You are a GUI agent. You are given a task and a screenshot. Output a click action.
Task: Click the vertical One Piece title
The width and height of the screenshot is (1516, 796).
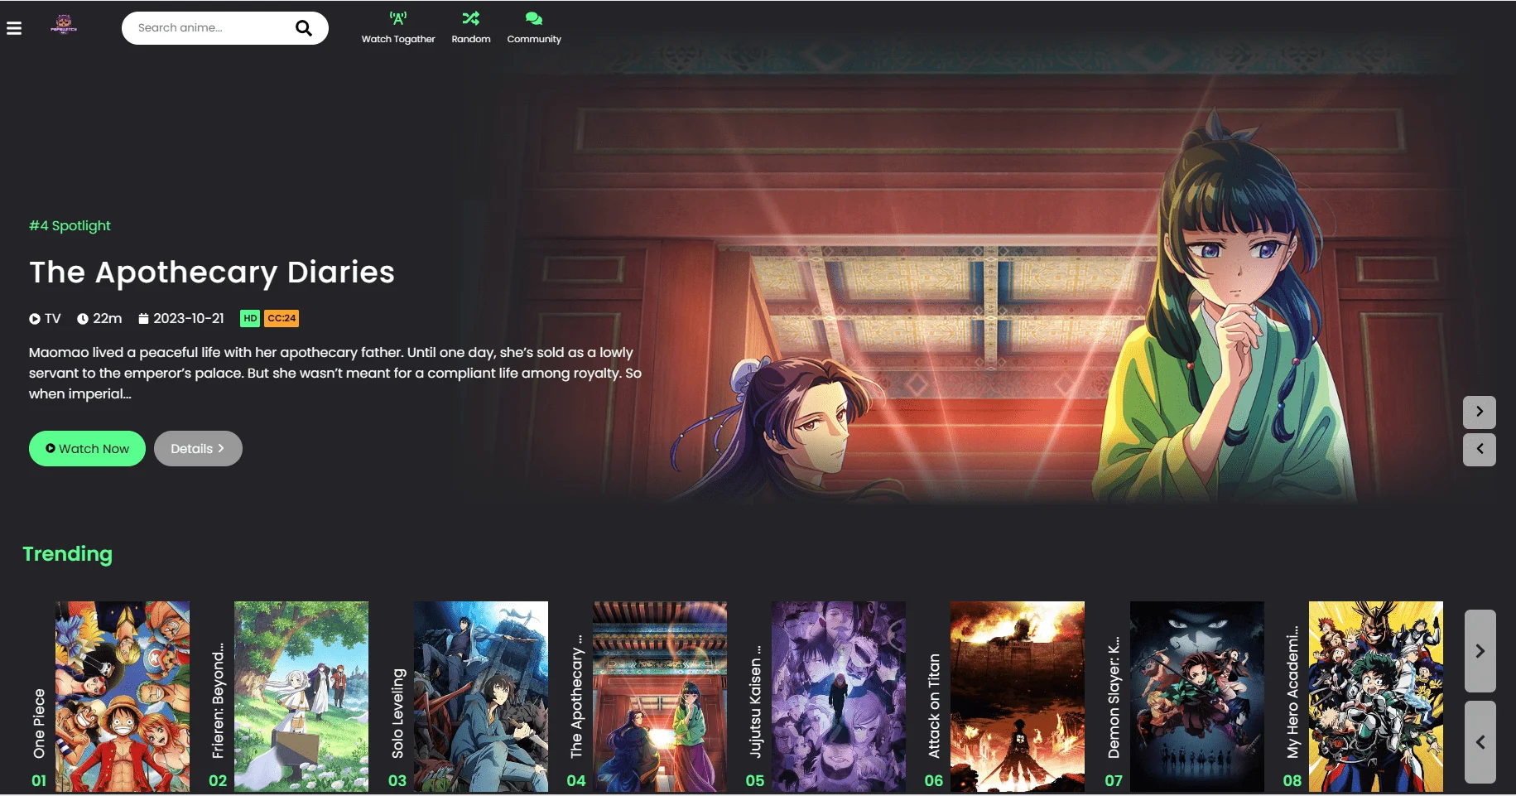click(39, 723)
